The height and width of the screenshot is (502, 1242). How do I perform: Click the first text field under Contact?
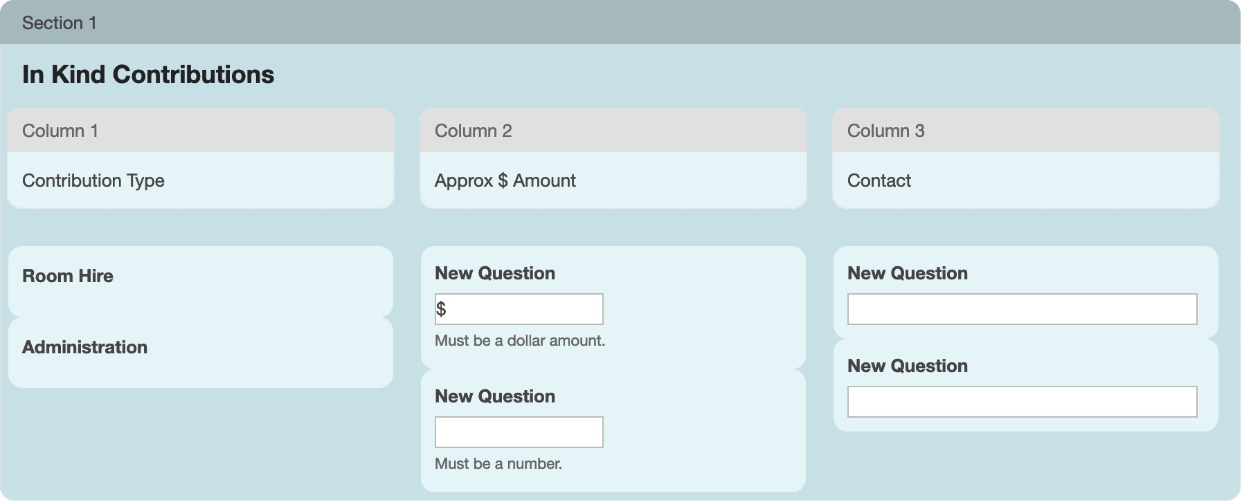coord(1022,309)
